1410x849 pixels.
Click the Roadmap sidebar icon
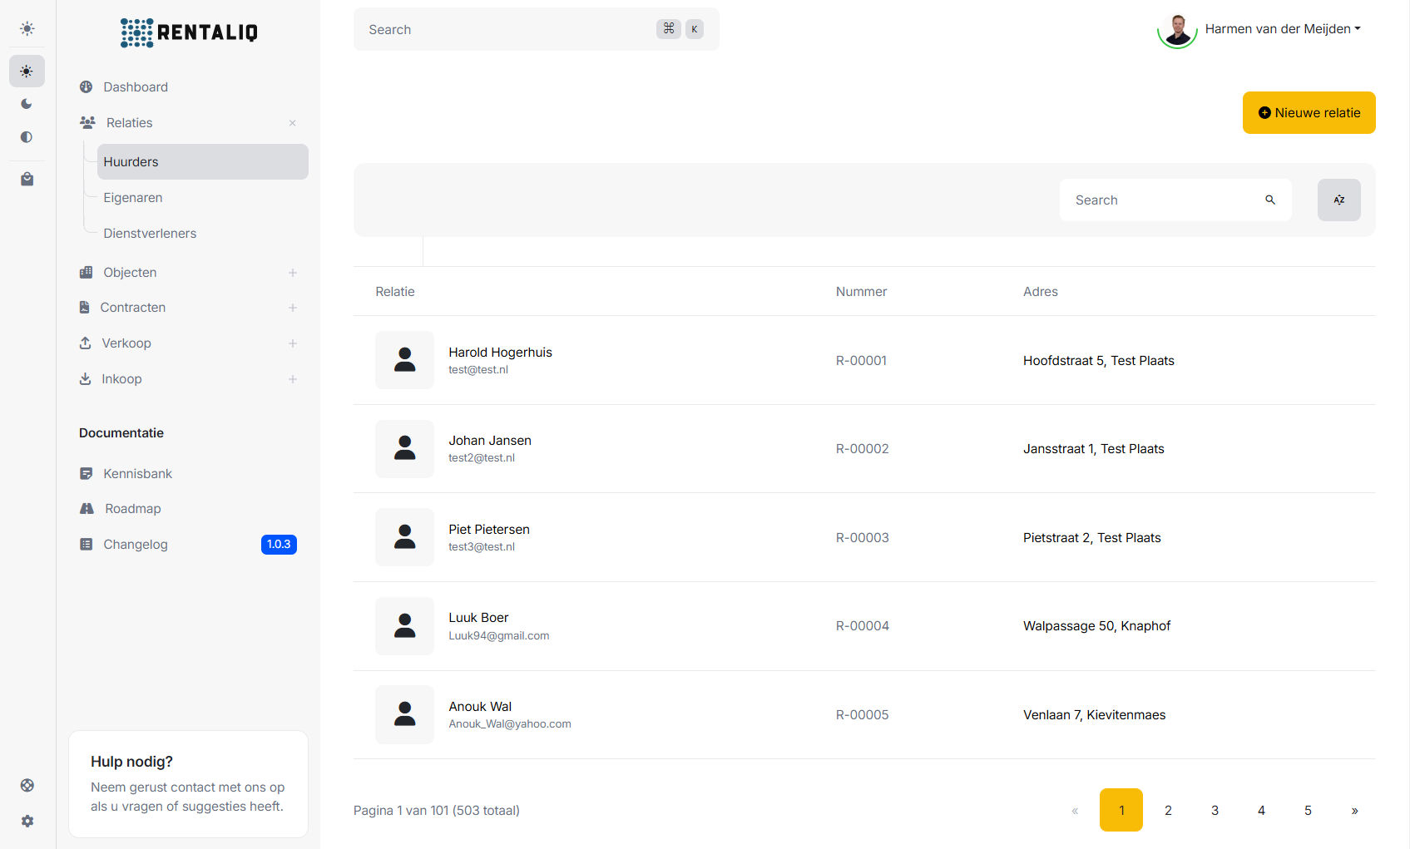(87, 509)
